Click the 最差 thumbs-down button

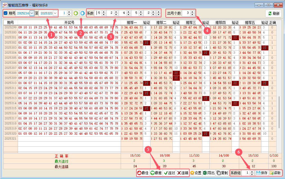[156, 173]
